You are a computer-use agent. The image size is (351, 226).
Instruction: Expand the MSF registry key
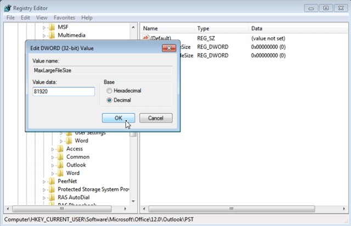click(44, 28)
